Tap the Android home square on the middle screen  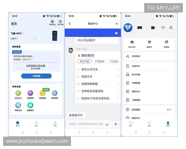pos(93,133)
